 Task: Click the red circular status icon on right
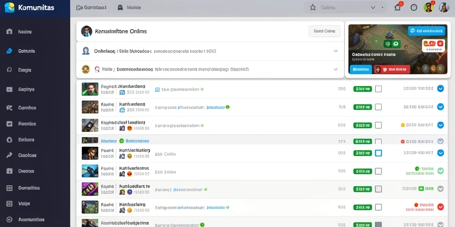(x=440, y=207)
